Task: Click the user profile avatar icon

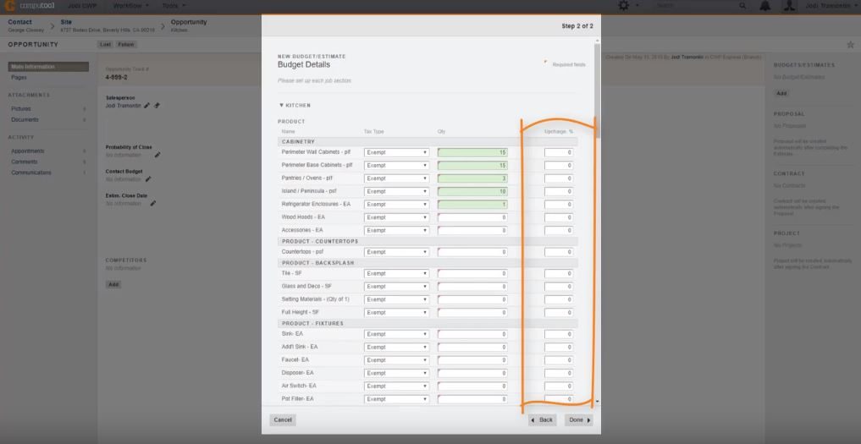Action: [789, 6]
